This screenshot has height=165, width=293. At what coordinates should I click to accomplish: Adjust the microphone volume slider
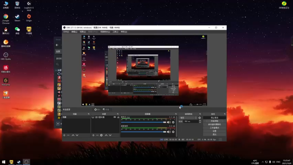[144, 122]
